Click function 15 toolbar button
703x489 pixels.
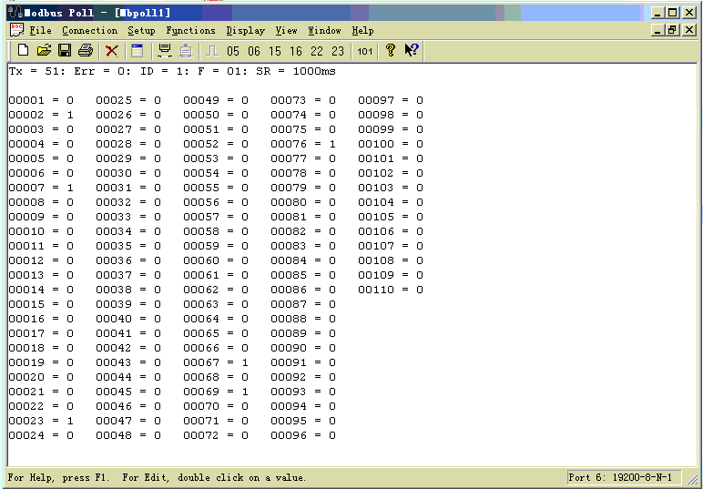pyautogui.click(x=275, y=52)
